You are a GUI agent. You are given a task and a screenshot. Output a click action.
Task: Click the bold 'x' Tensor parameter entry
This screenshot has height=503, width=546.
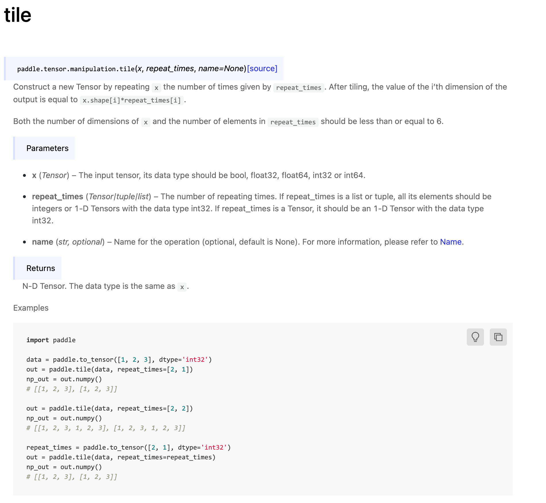[34, 175]
